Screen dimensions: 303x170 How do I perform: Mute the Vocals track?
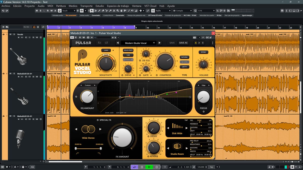pyautogui.click(x=10, y=34)
